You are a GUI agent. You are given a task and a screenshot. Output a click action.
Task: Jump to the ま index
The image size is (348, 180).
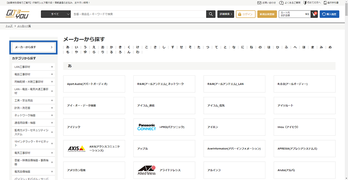pos(312,47)
